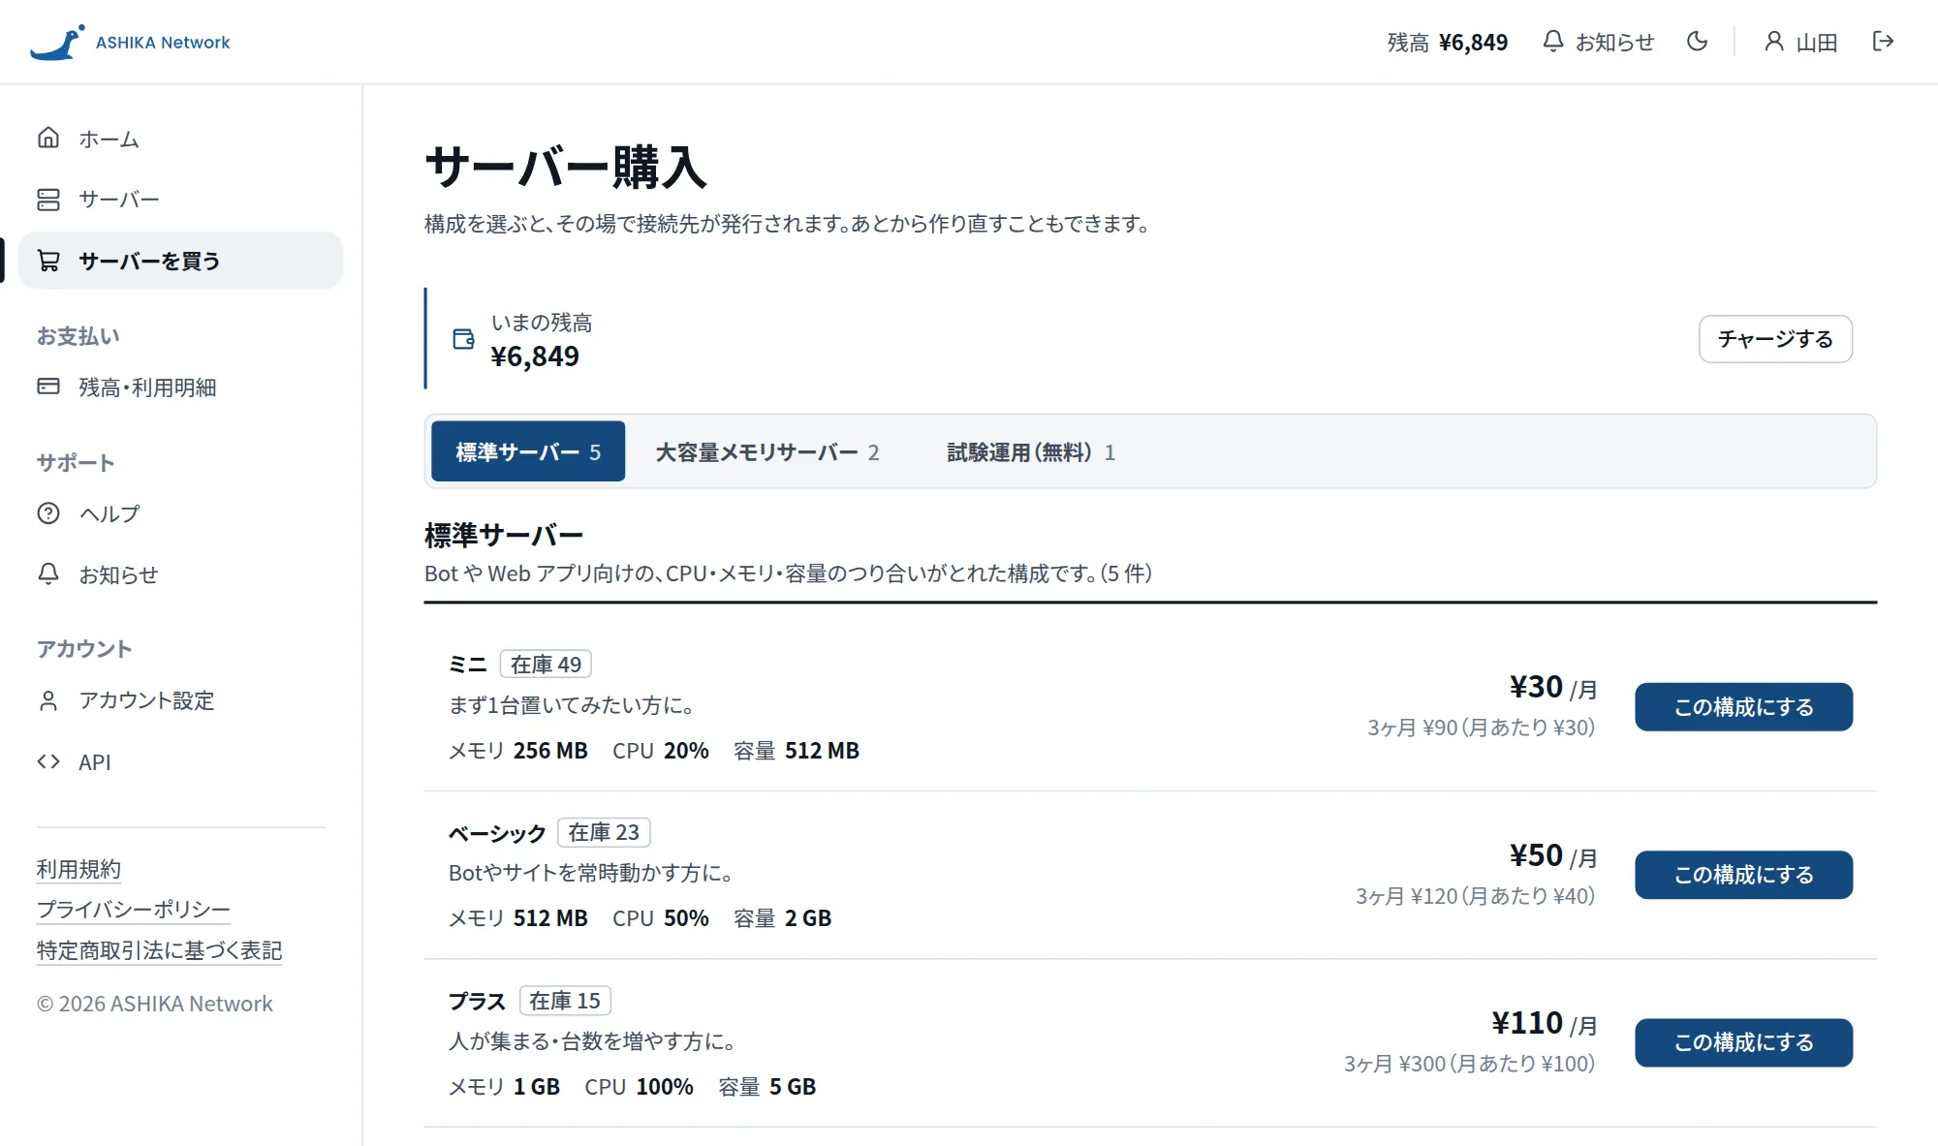
Task: Open 特定商取引法に基づく表記 link
Action: (160, 950)
